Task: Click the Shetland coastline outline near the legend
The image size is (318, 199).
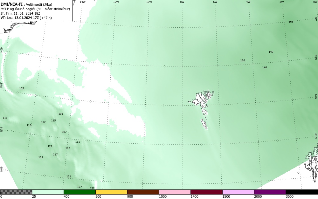Action: click(312, 162)
